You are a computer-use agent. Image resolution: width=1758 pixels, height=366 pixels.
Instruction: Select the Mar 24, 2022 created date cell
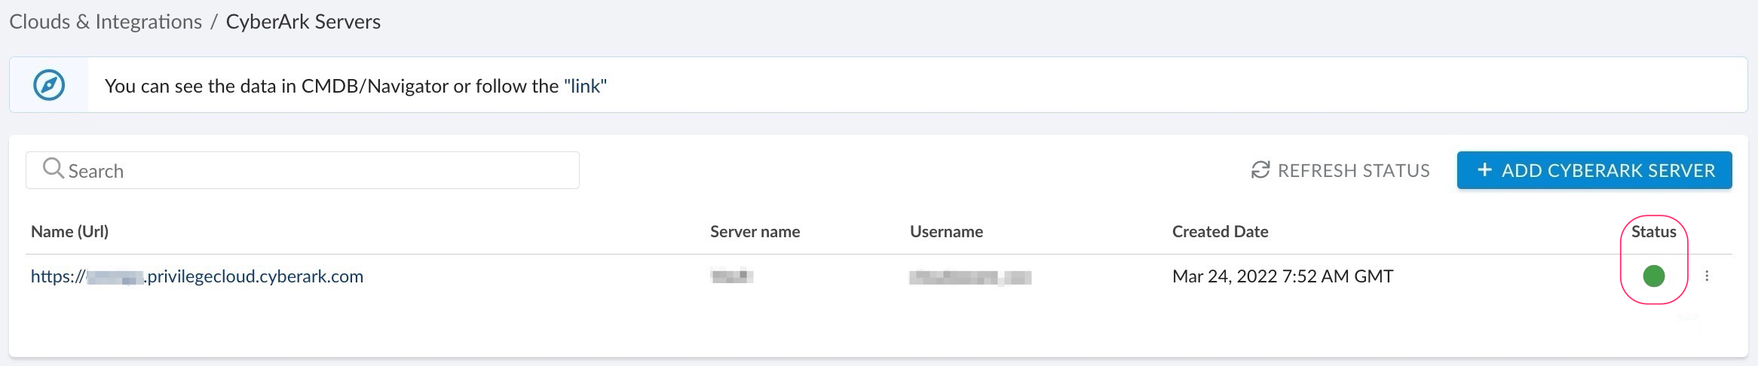tap(1282, 276)
